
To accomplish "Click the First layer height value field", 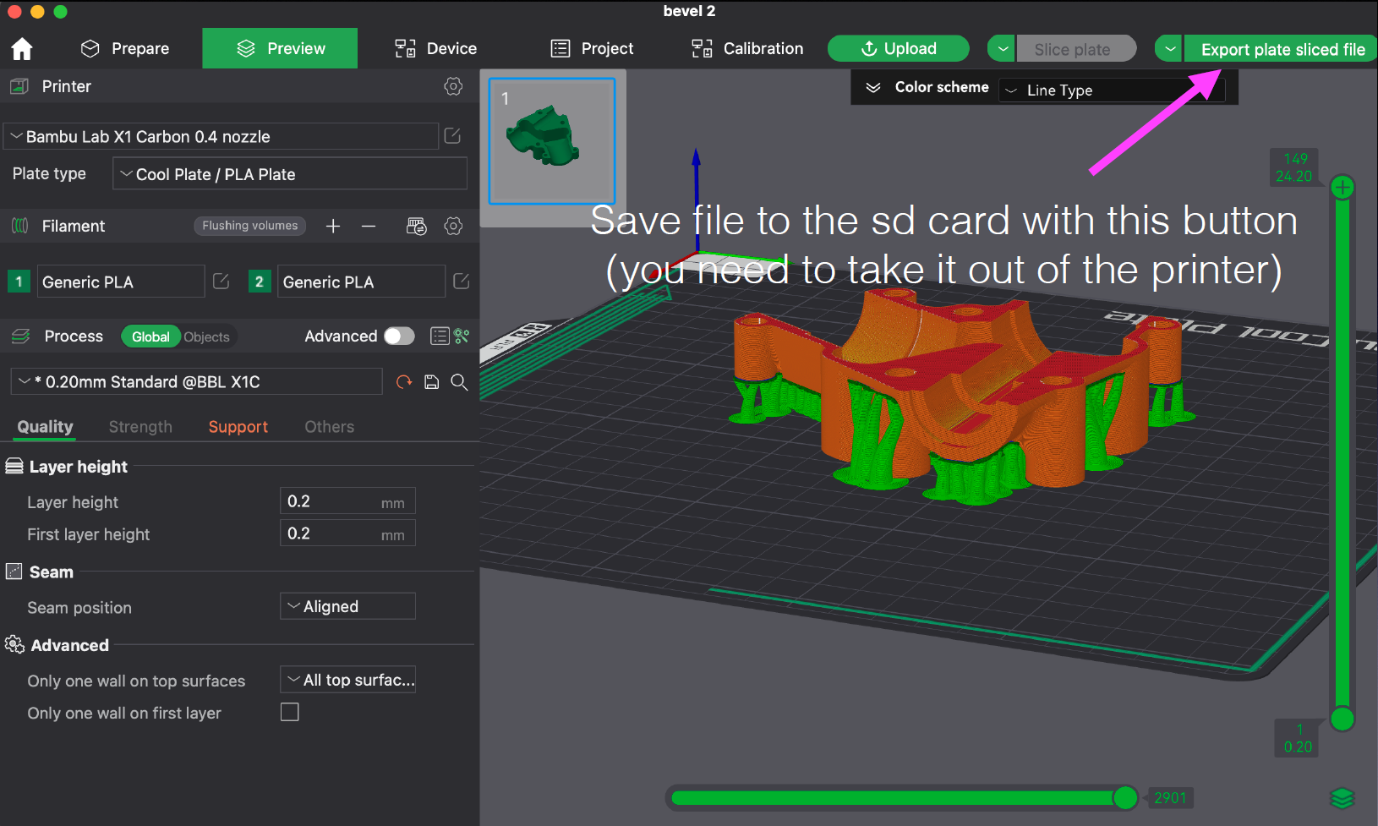I will 347,533.
